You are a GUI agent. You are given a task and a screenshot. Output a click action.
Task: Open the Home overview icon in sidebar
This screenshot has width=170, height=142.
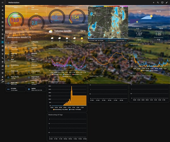tap(3, 10)
